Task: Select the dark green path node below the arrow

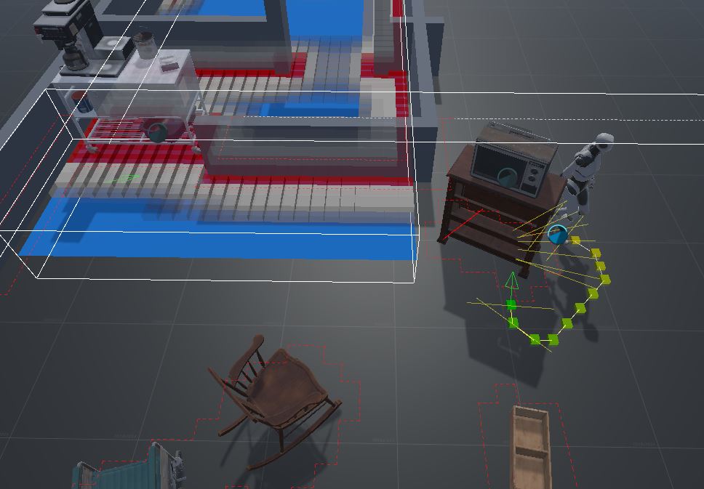Action: coord(511,304)
